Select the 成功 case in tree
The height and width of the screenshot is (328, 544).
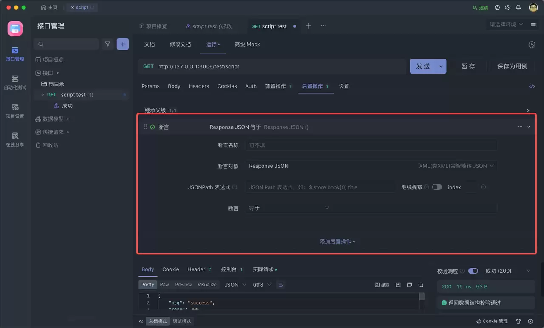pyautogui.click(x=67, y=106)
